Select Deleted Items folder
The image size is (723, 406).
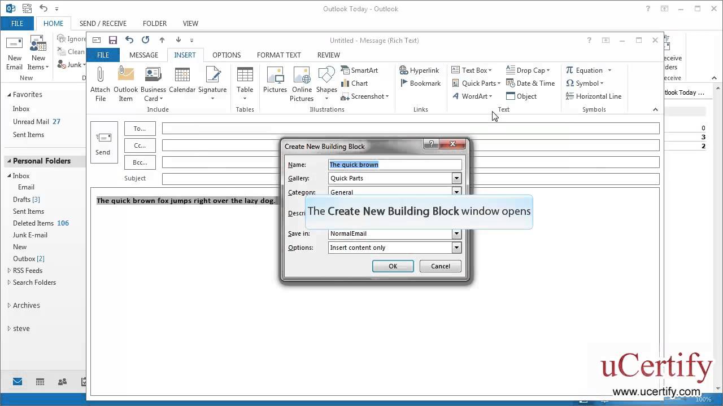coord(41,223)
